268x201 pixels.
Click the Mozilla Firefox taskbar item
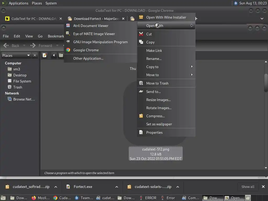tap(41, 198)
